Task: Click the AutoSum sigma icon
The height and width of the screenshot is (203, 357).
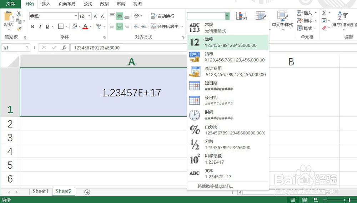Action: 324,13
